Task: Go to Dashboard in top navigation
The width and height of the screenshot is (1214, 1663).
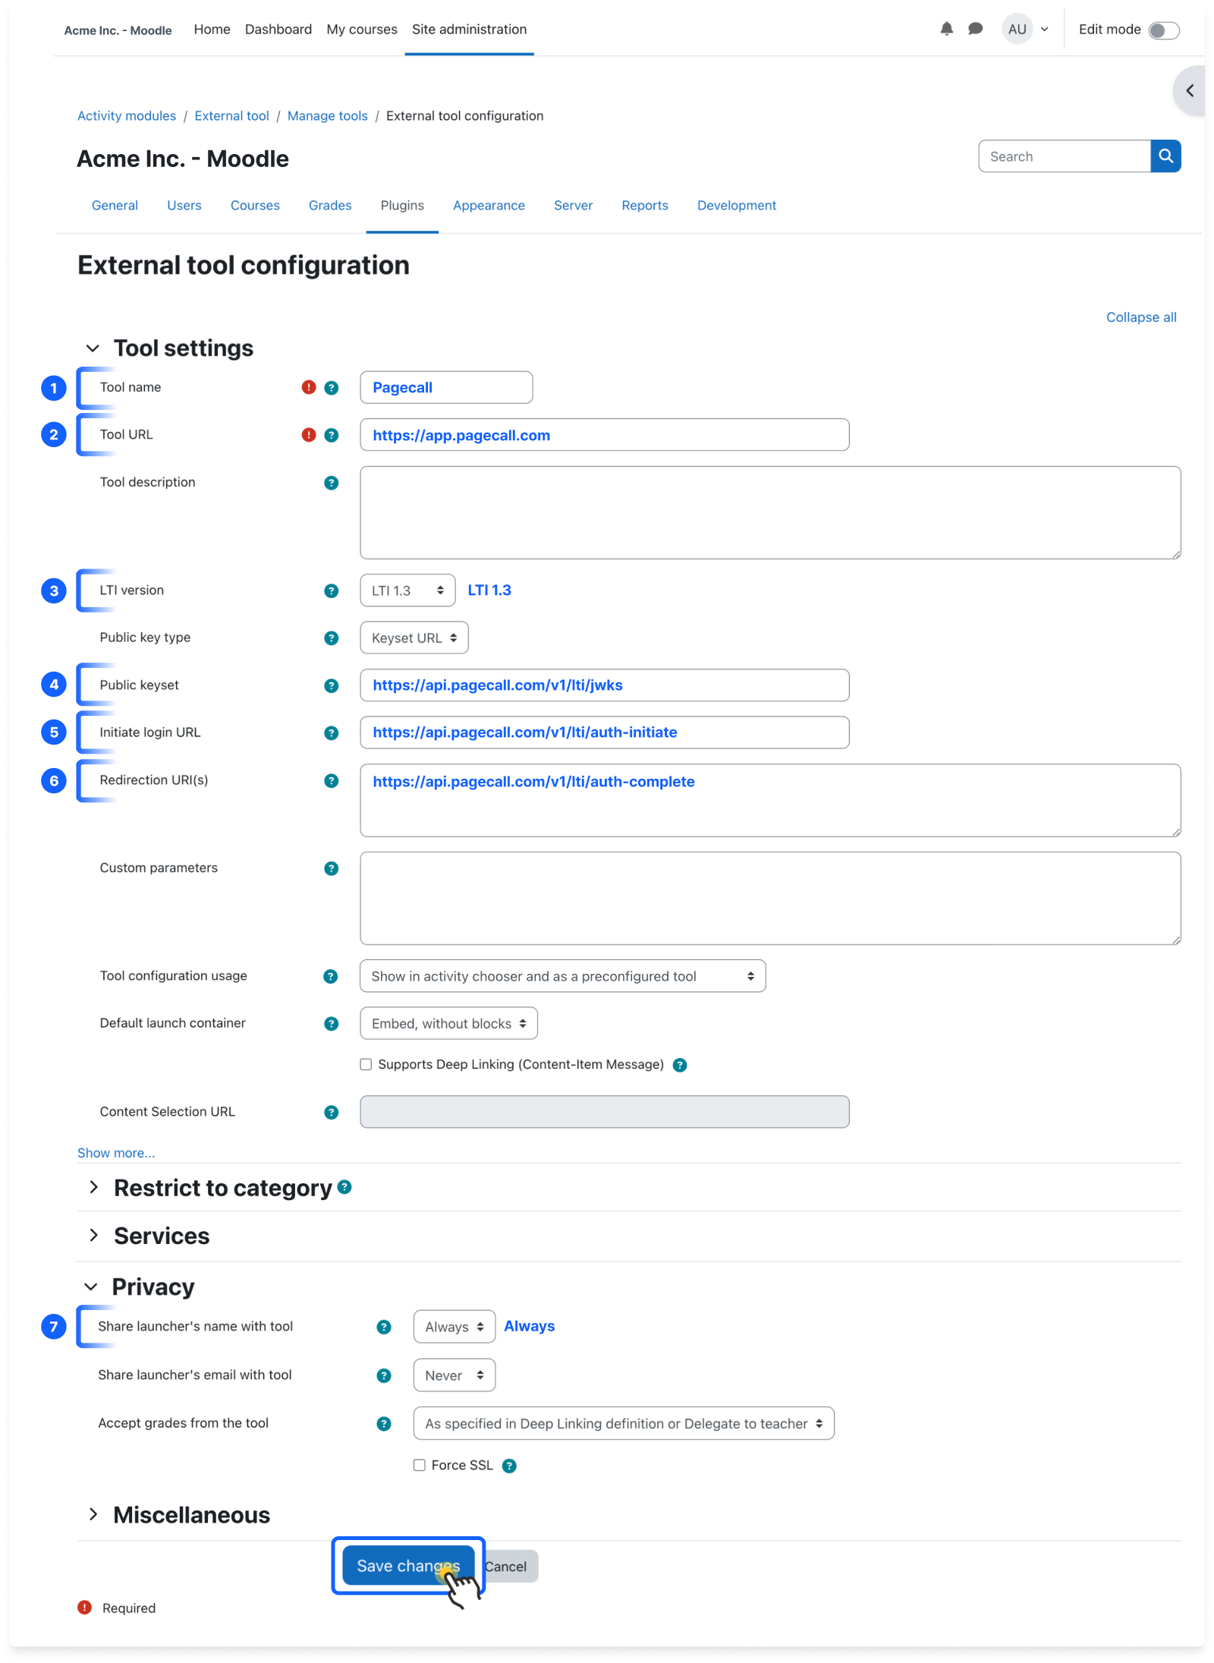Action: pyautogui.click(x=278, y=30)
